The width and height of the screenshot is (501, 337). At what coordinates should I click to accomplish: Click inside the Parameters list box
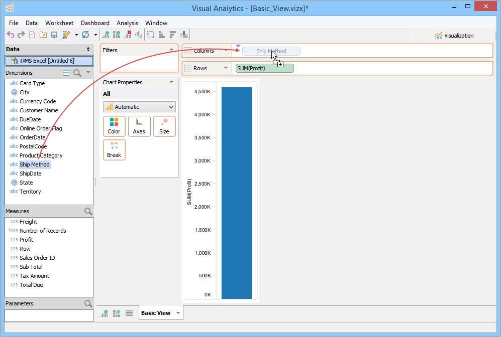[x=49, y=315]
